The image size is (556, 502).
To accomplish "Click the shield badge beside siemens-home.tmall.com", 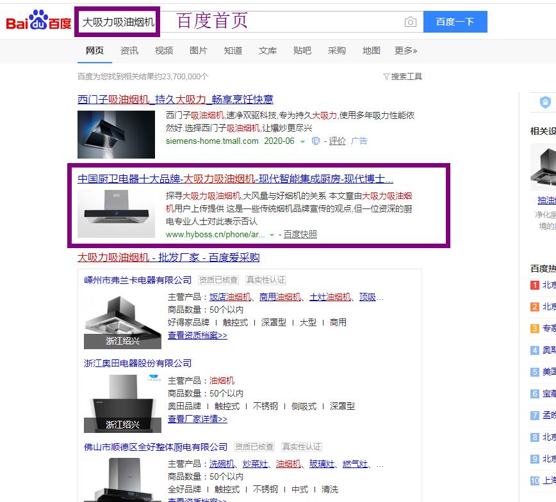I will pos(315,141).
